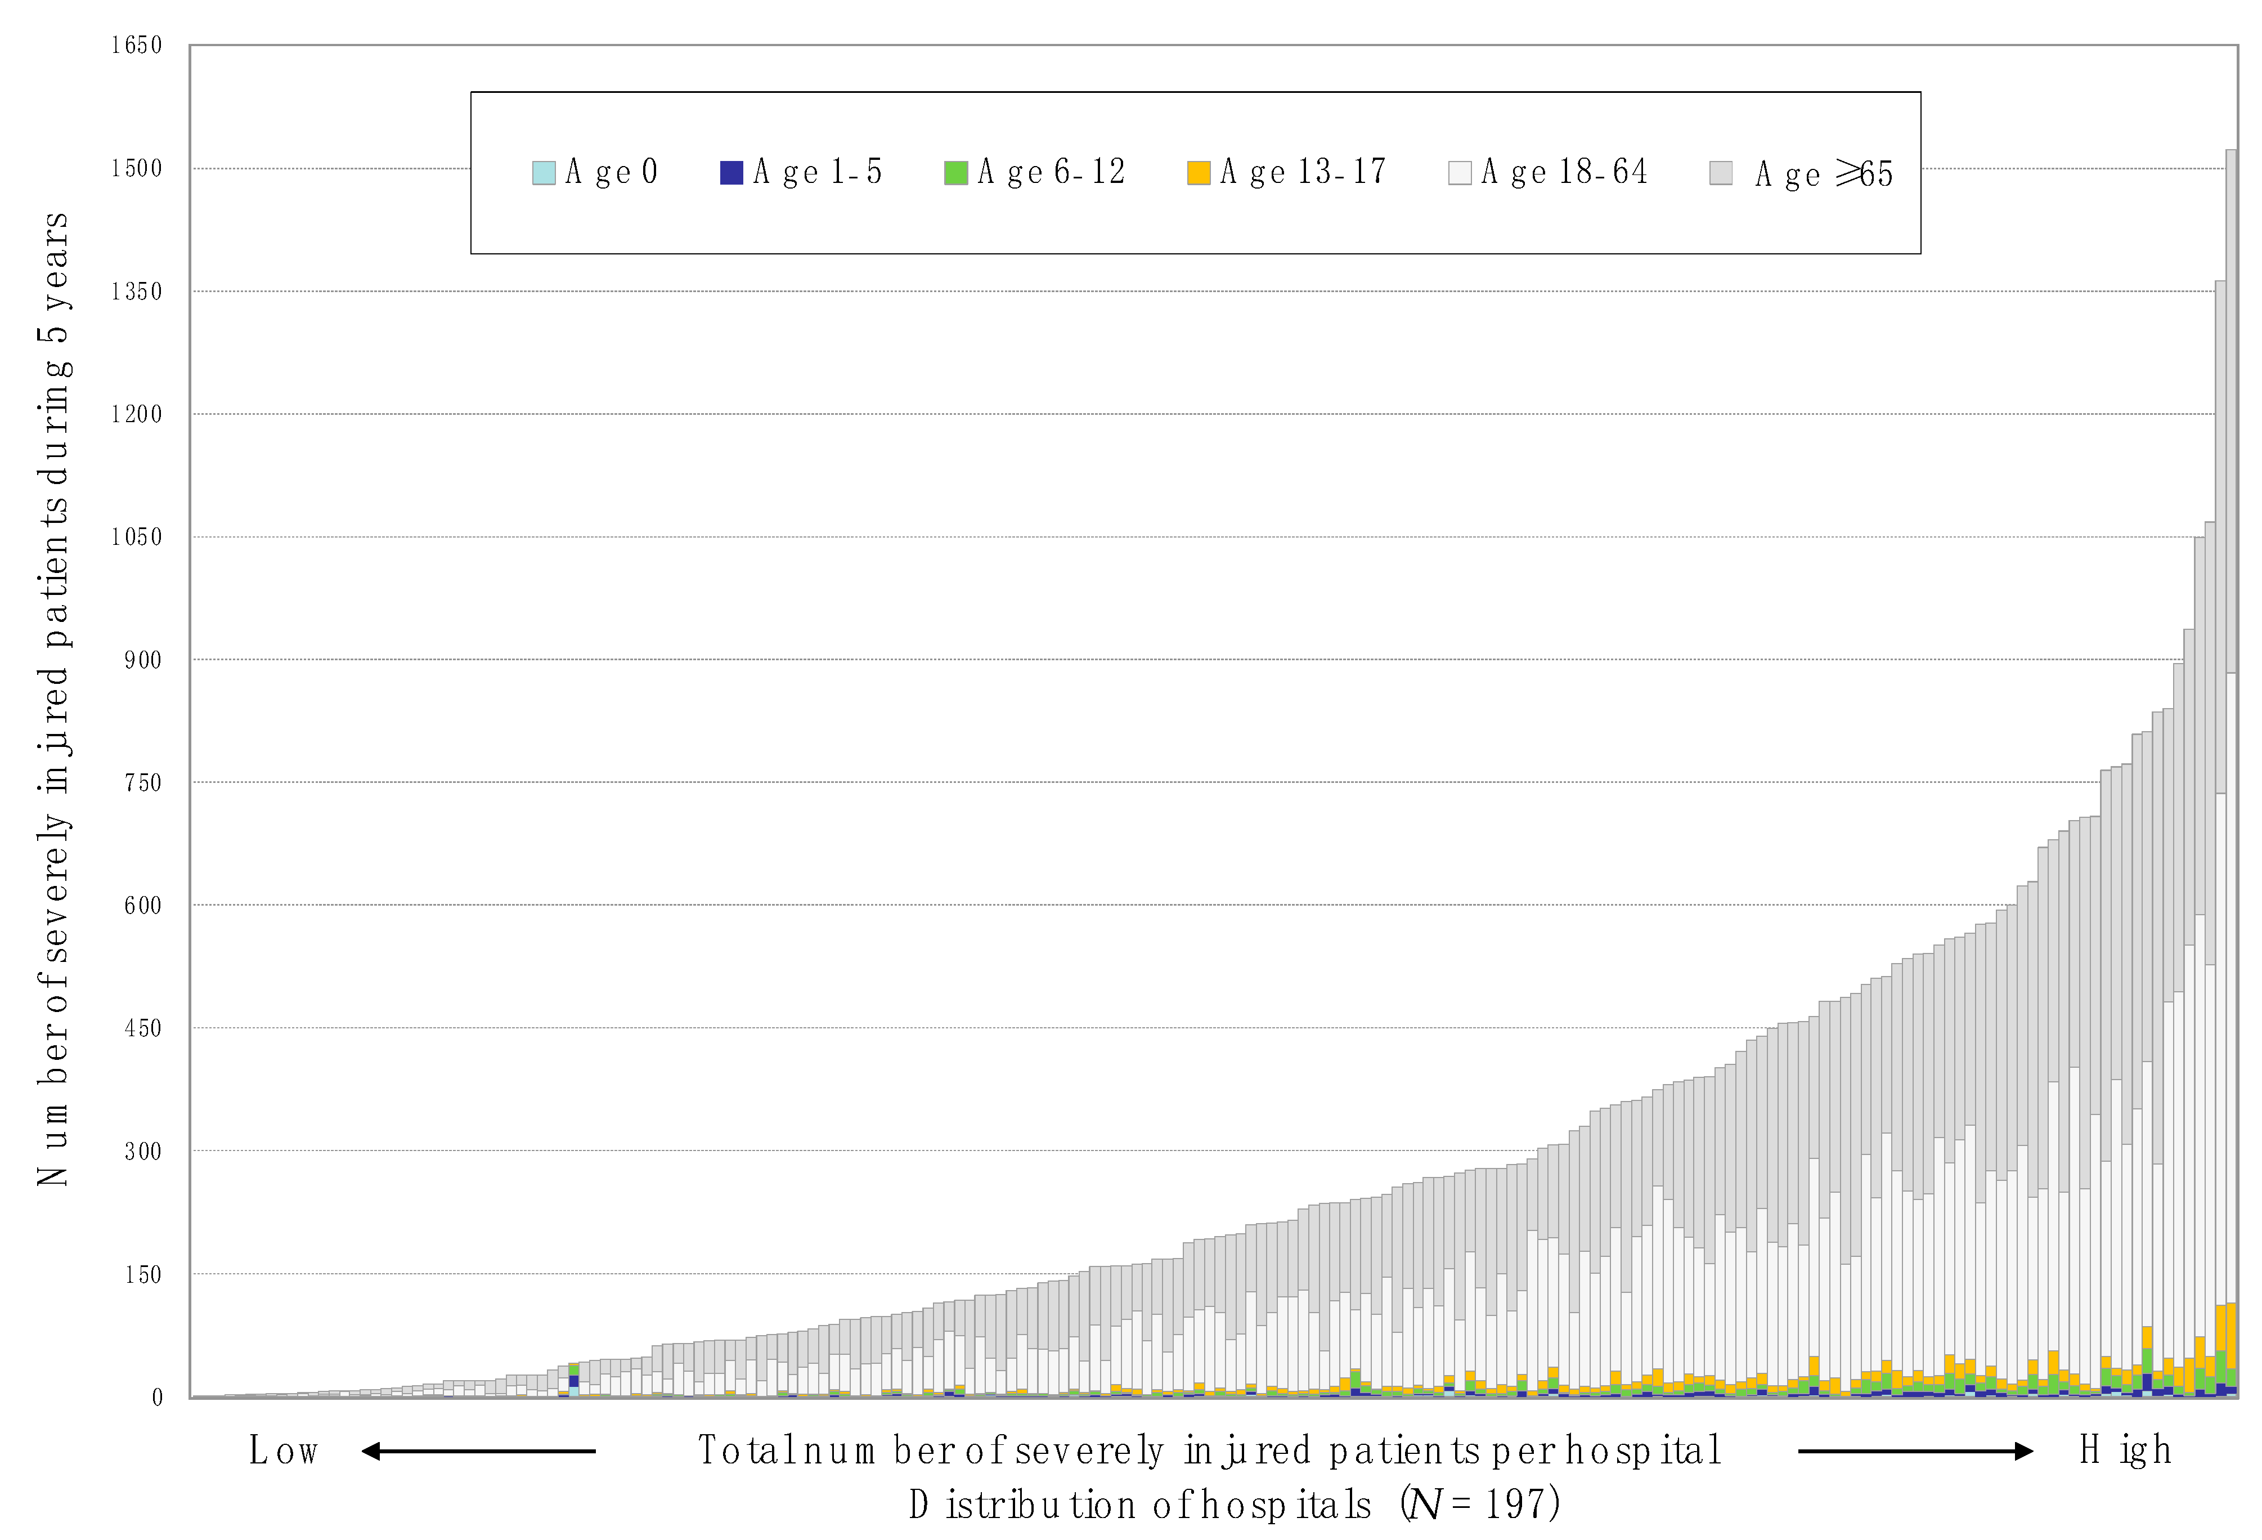
Task: Click the Age 0 legend color swatch
Action: pyautogui.click(x=543, y=172)
